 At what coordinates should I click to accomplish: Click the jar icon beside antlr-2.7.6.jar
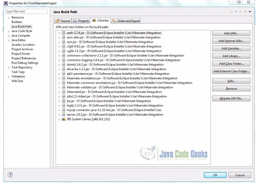tap(64, 33)
